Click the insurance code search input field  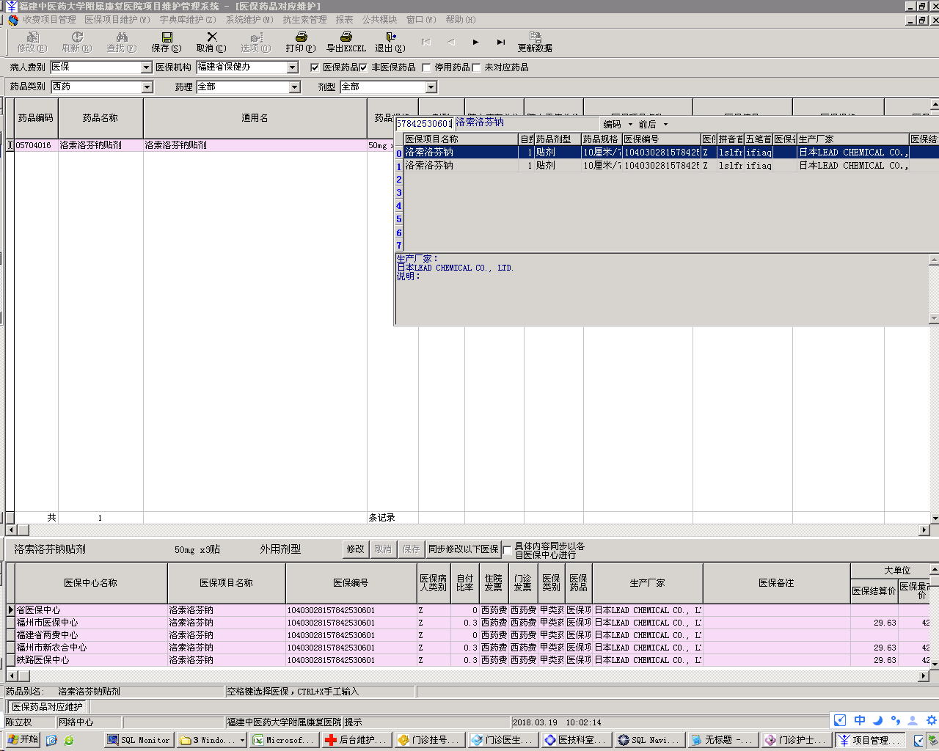424,124
